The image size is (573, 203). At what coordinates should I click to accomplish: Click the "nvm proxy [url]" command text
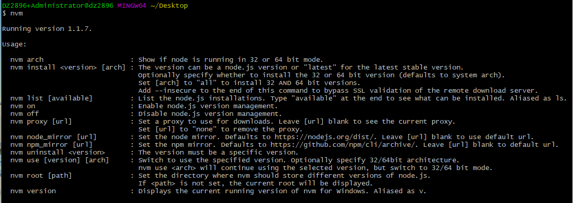[41, 122]
